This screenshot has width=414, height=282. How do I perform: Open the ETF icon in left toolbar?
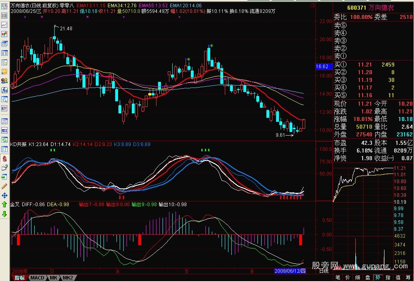click(4, 108)
